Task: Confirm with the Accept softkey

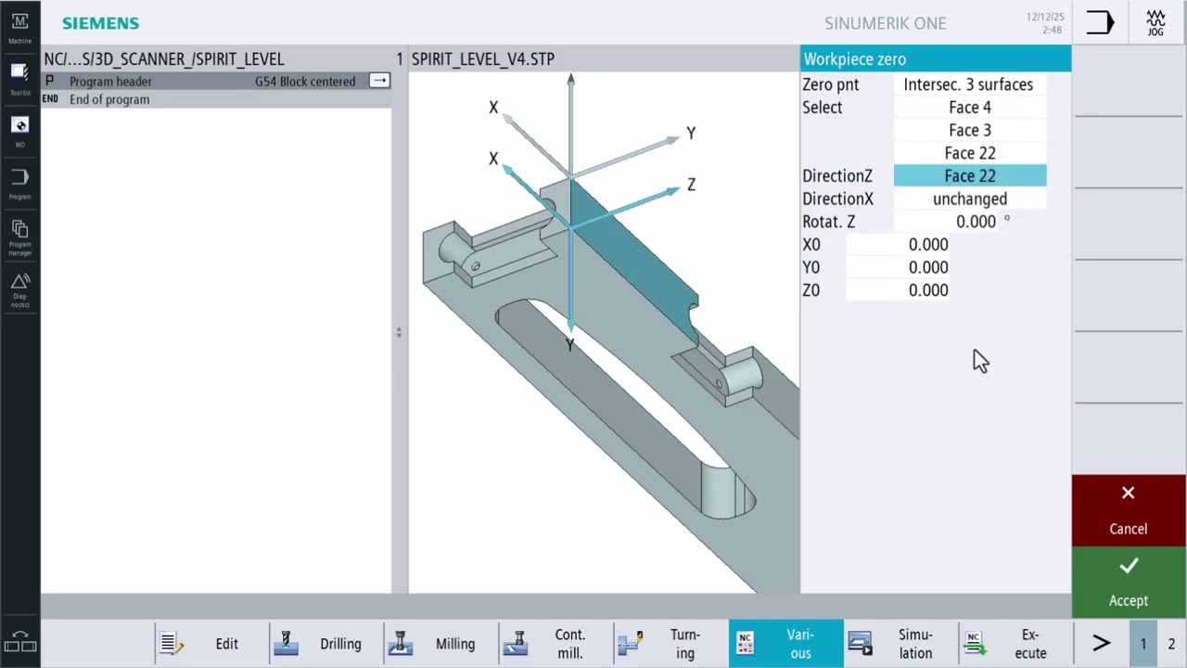Action: tap(1129, 583)
